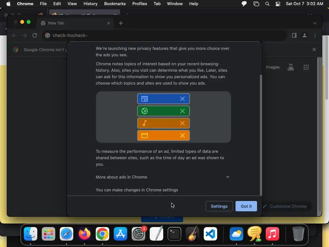This screenshot has width=329, height=247.
Task: Open the App Store from the Dock
Action: click(120, 234)
